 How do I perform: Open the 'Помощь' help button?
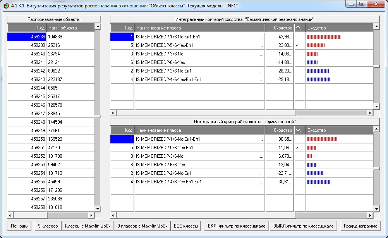click(19, 226)
